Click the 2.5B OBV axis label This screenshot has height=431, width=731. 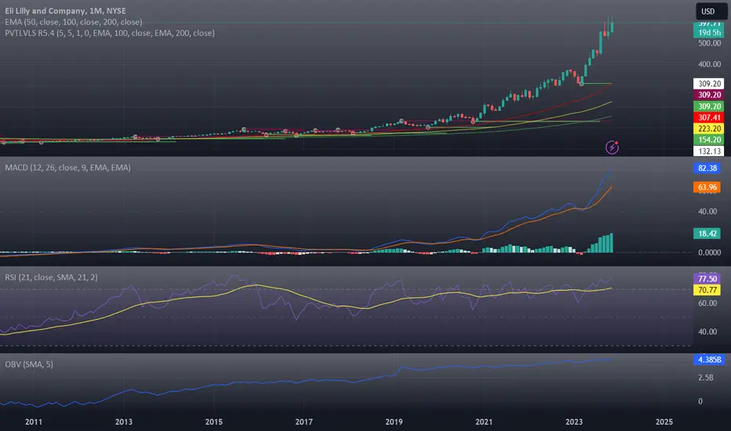[705, 378]
